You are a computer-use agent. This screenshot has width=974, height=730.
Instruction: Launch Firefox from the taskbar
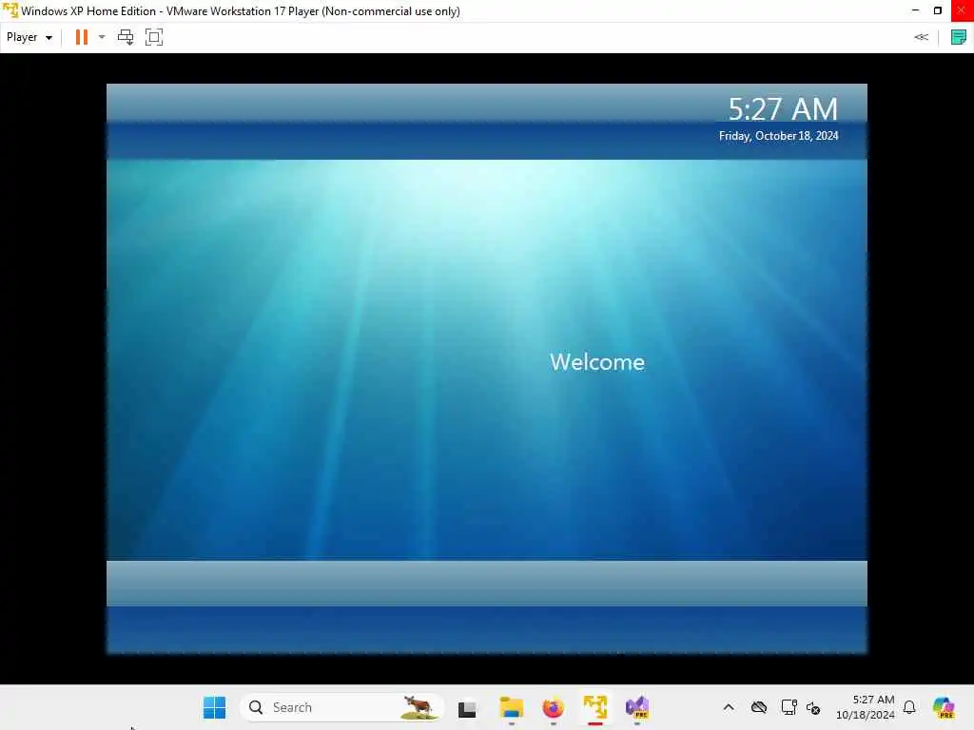[x=553, y=707]
